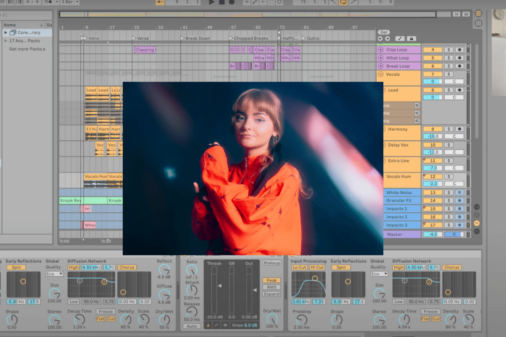Screen dimensions: 506x337
Task: Solo the Harmony track
Action: (x=449, y=129)
